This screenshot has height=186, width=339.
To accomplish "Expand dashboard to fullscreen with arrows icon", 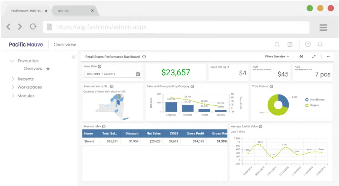I will pyautogui.click(x=314, y=56).
